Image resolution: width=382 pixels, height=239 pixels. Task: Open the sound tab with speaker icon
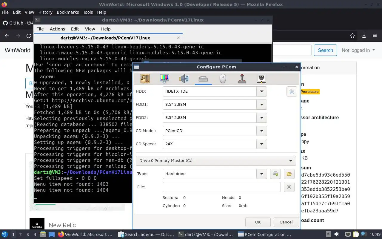click(184, 79)
